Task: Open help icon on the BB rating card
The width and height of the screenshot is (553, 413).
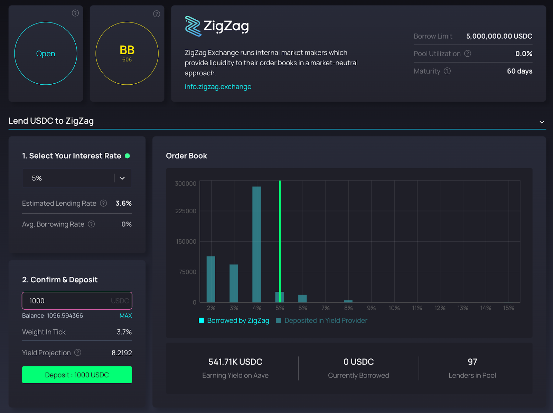Action: 157,14
